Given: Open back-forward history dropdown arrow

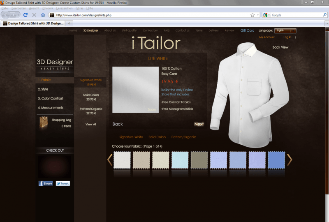Looking at the screenshot, I should pyautogui.click(x=19, y=15).
